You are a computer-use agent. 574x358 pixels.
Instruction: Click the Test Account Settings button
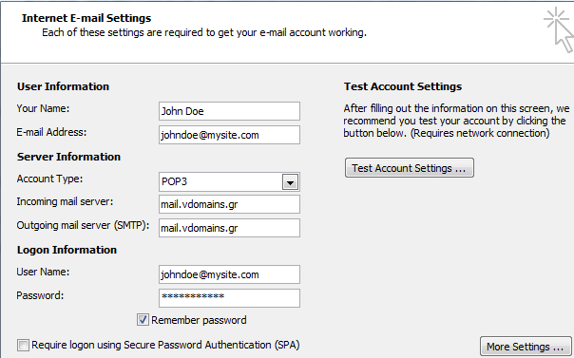410,168
